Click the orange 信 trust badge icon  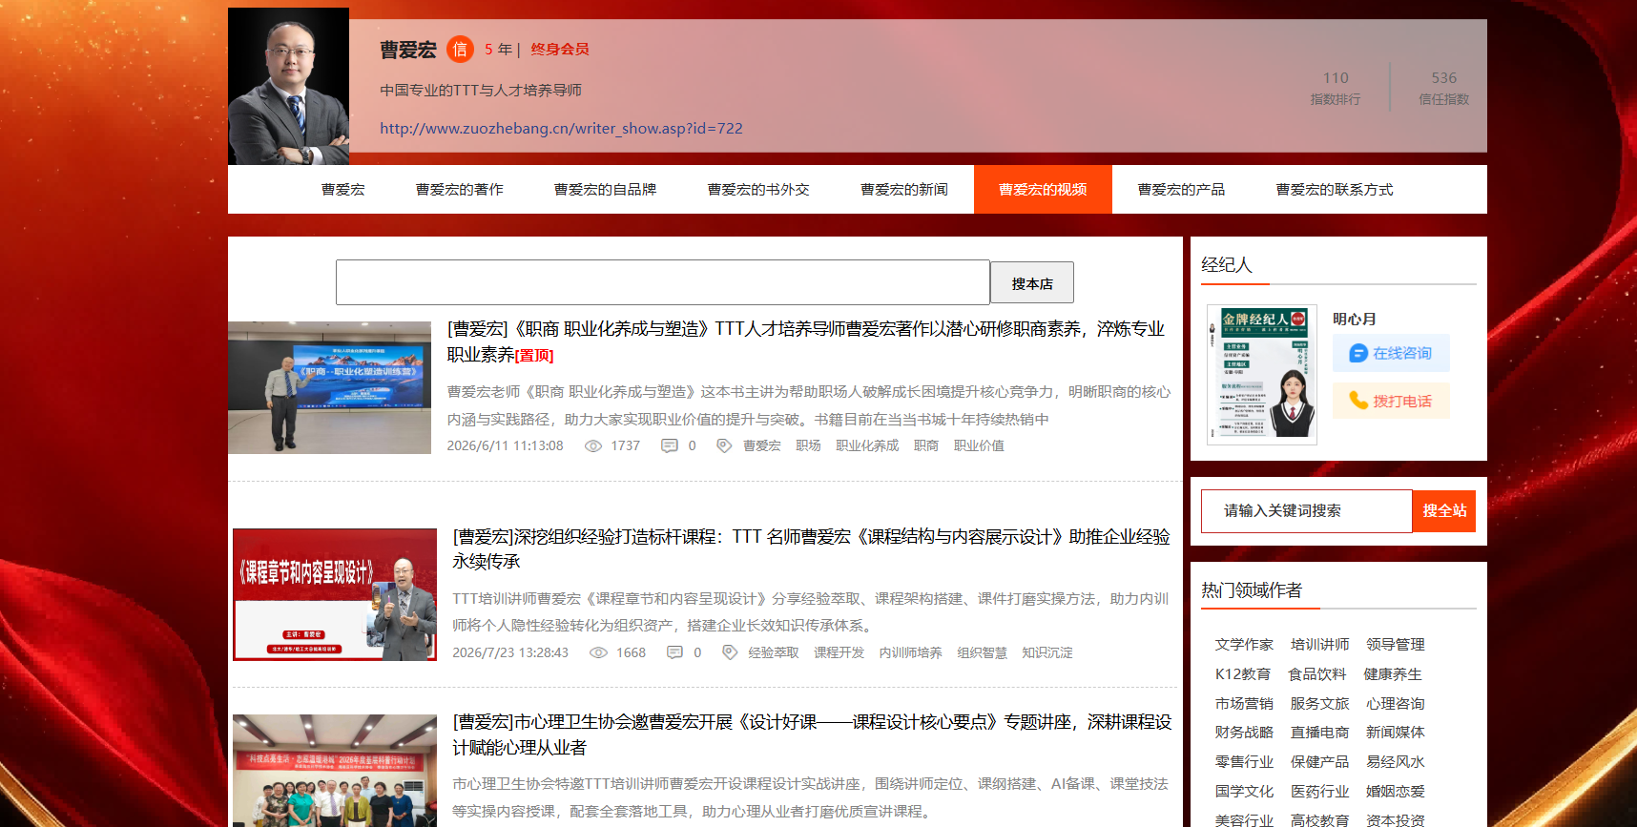[x=460, y=49]
